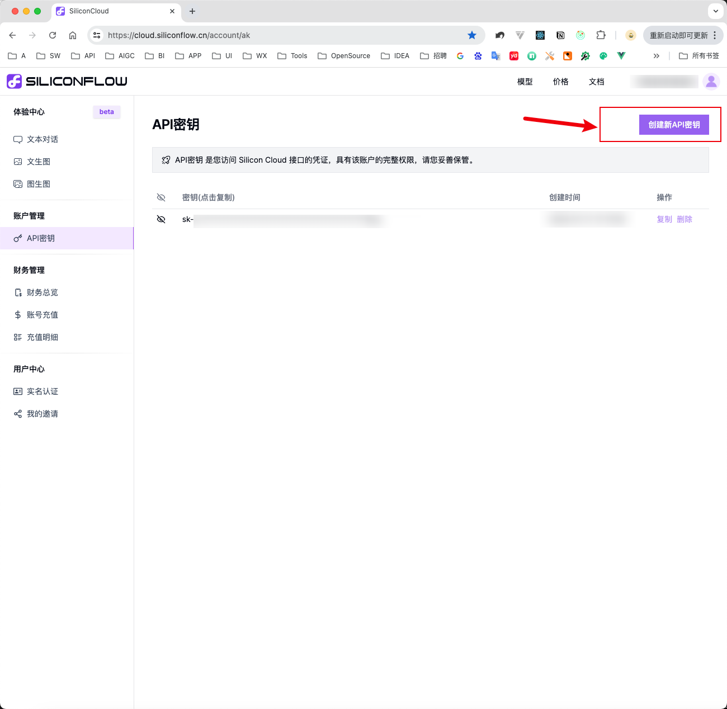
Task: Select 账号充值 in sidebar menu
Action: [x=43, y=315]
